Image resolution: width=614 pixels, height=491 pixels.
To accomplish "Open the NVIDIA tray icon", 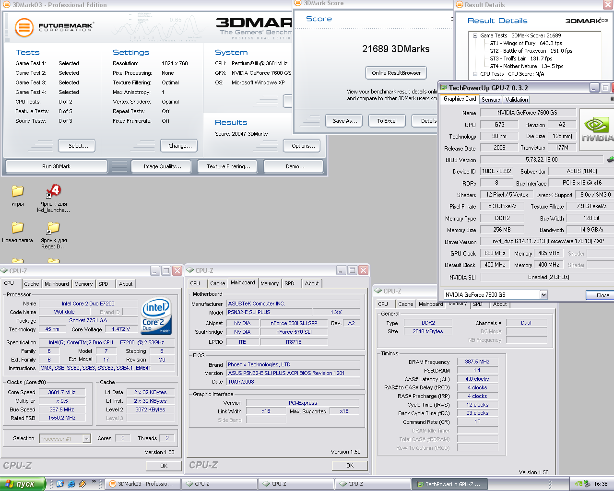I will pyautogui.click(x=579, y=484).
